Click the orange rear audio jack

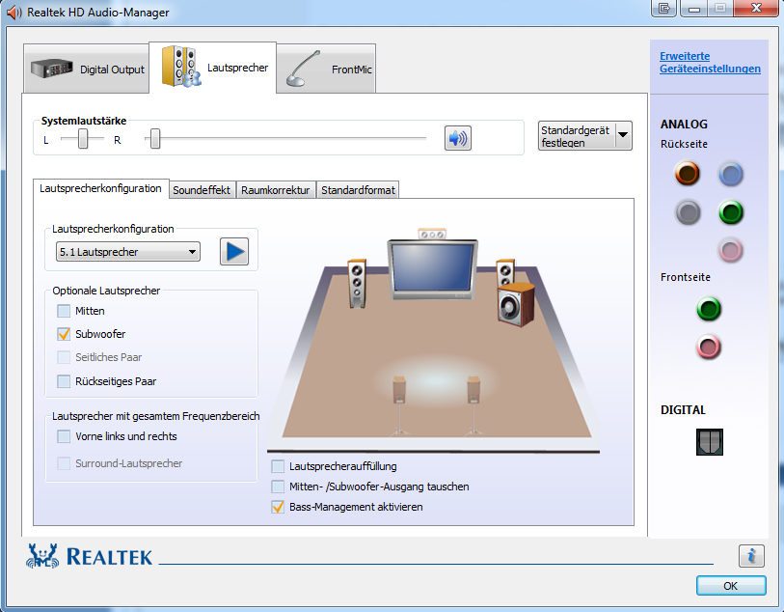coord(688,174)
